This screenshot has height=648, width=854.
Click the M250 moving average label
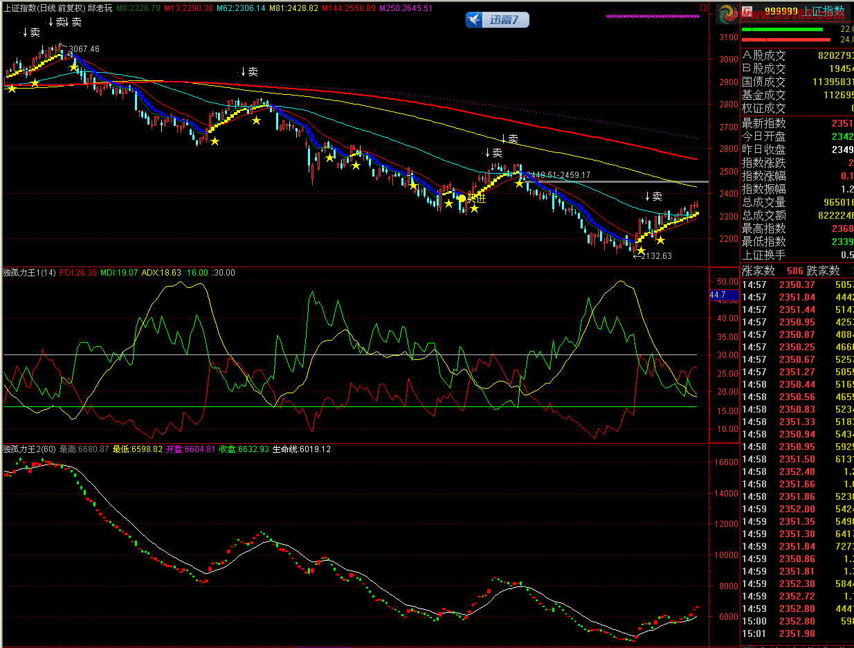click(406, 8)
